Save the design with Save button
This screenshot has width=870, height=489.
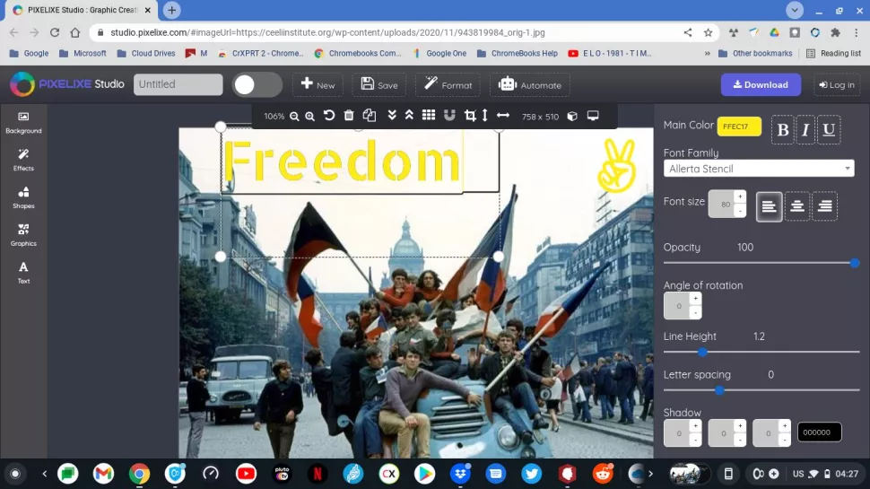[379, 85]
